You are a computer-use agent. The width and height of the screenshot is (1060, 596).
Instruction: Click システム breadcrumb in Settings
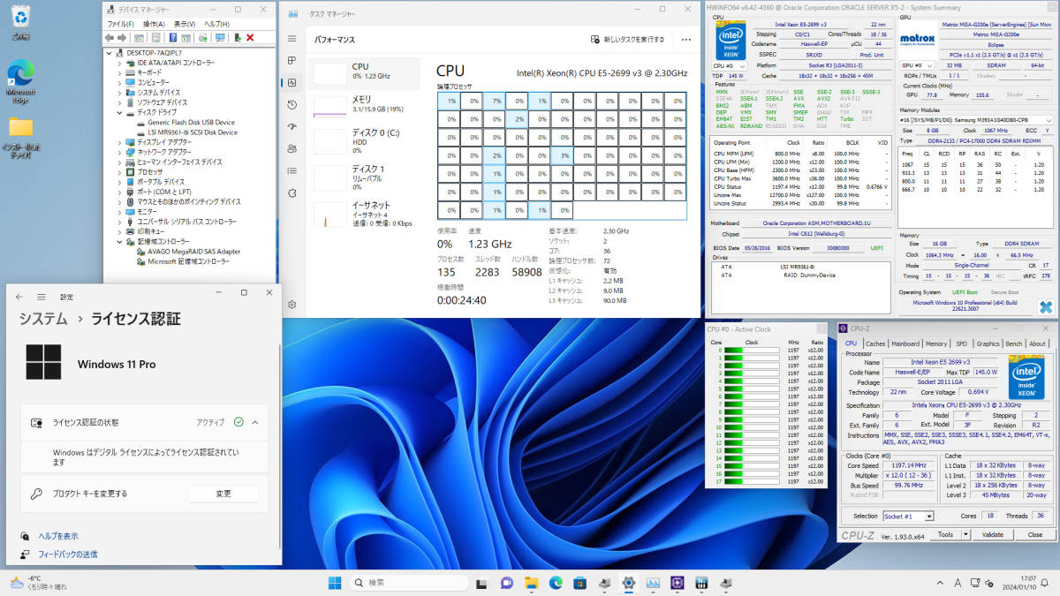tap(43, 319)
